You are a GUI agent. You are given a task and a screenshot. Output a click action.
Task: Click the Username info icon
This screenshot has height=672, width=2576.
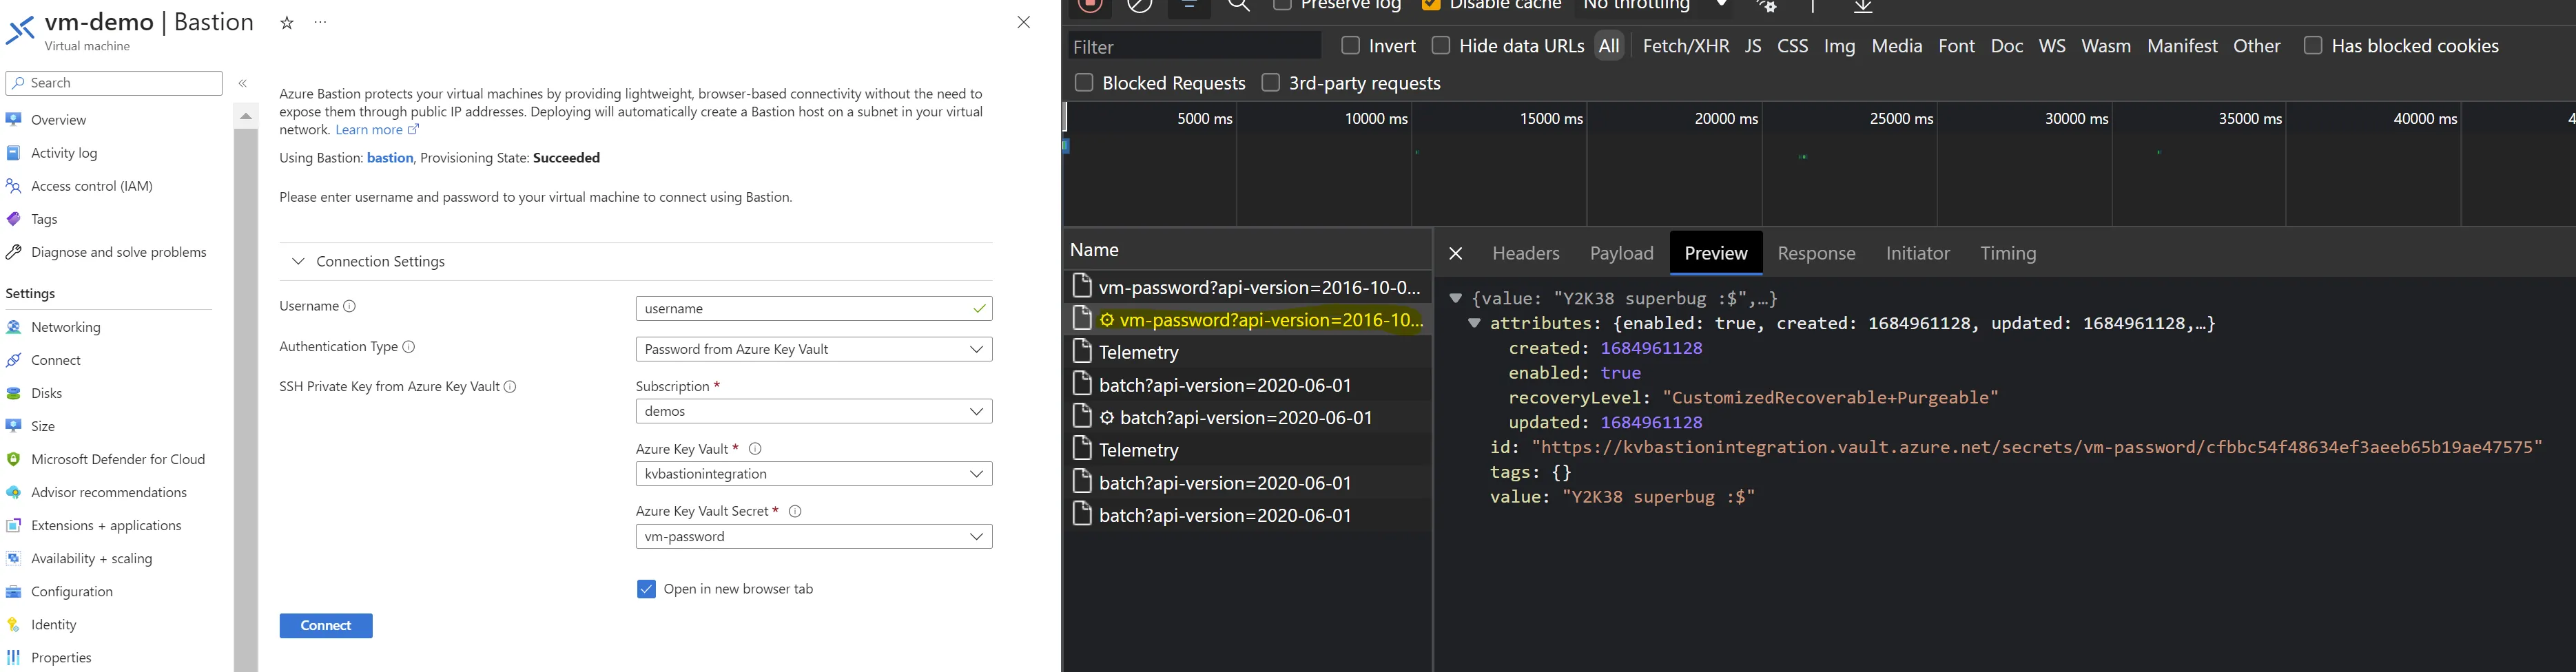tap(350, 306)
